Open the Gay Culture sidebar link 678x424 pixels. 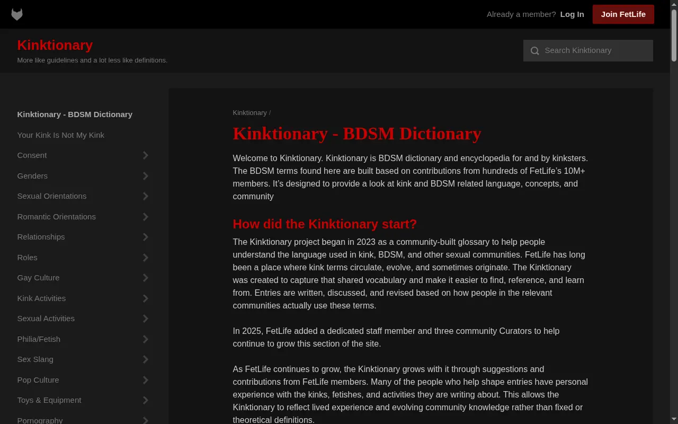pyautogui.click(x=38, y=278)
